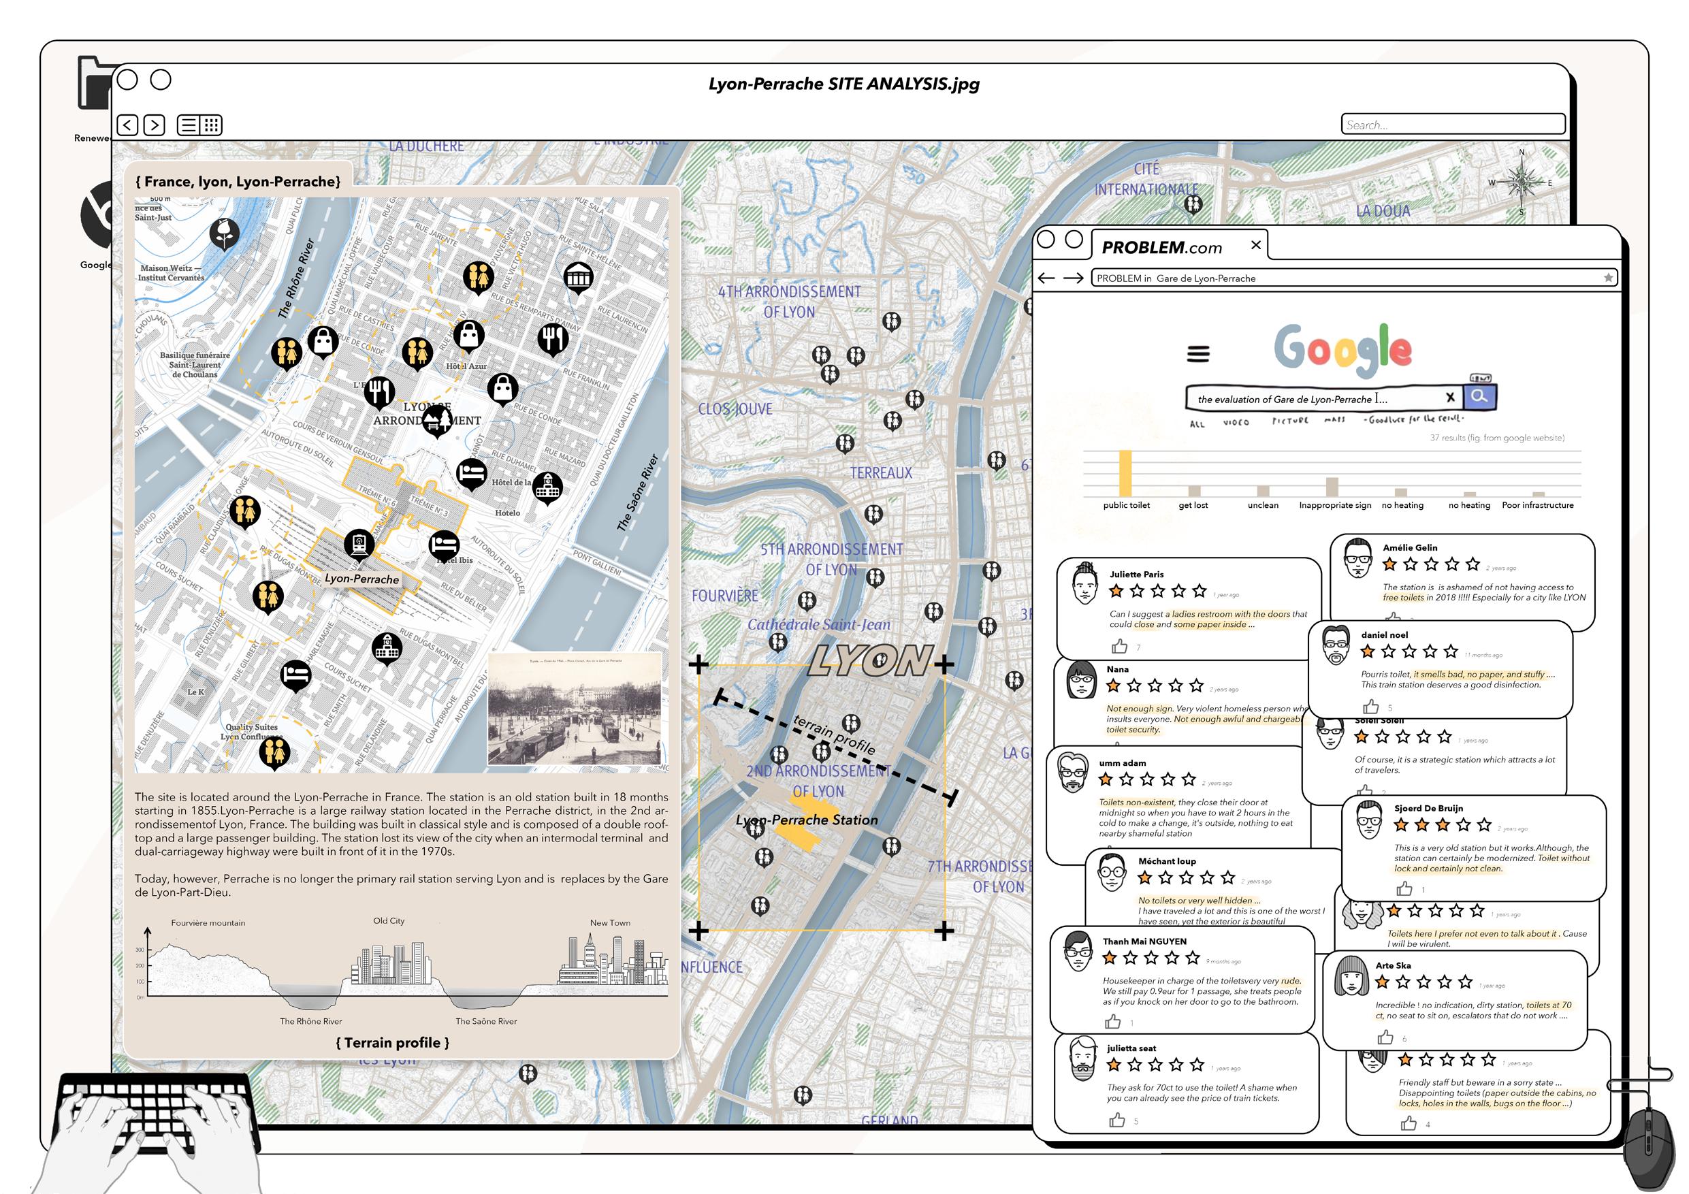Viewport: 1689px width, 1194px height.
Task: Like Thanh Mai NGUYEN's review
Action: point(1113,1022)
